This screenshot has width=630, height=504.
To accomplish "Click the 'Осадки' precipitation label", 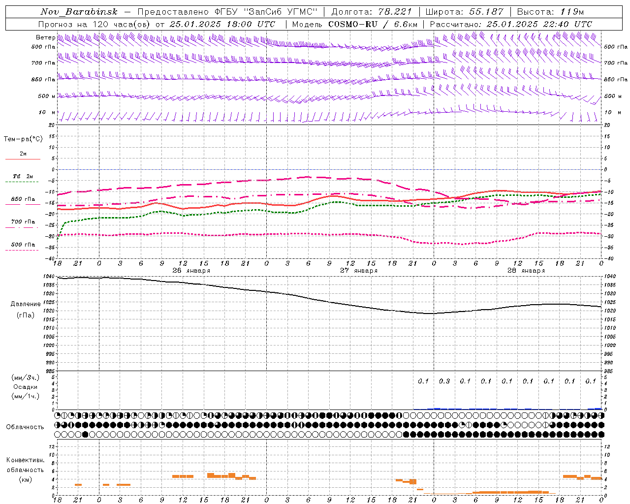I will click(26, 387).
